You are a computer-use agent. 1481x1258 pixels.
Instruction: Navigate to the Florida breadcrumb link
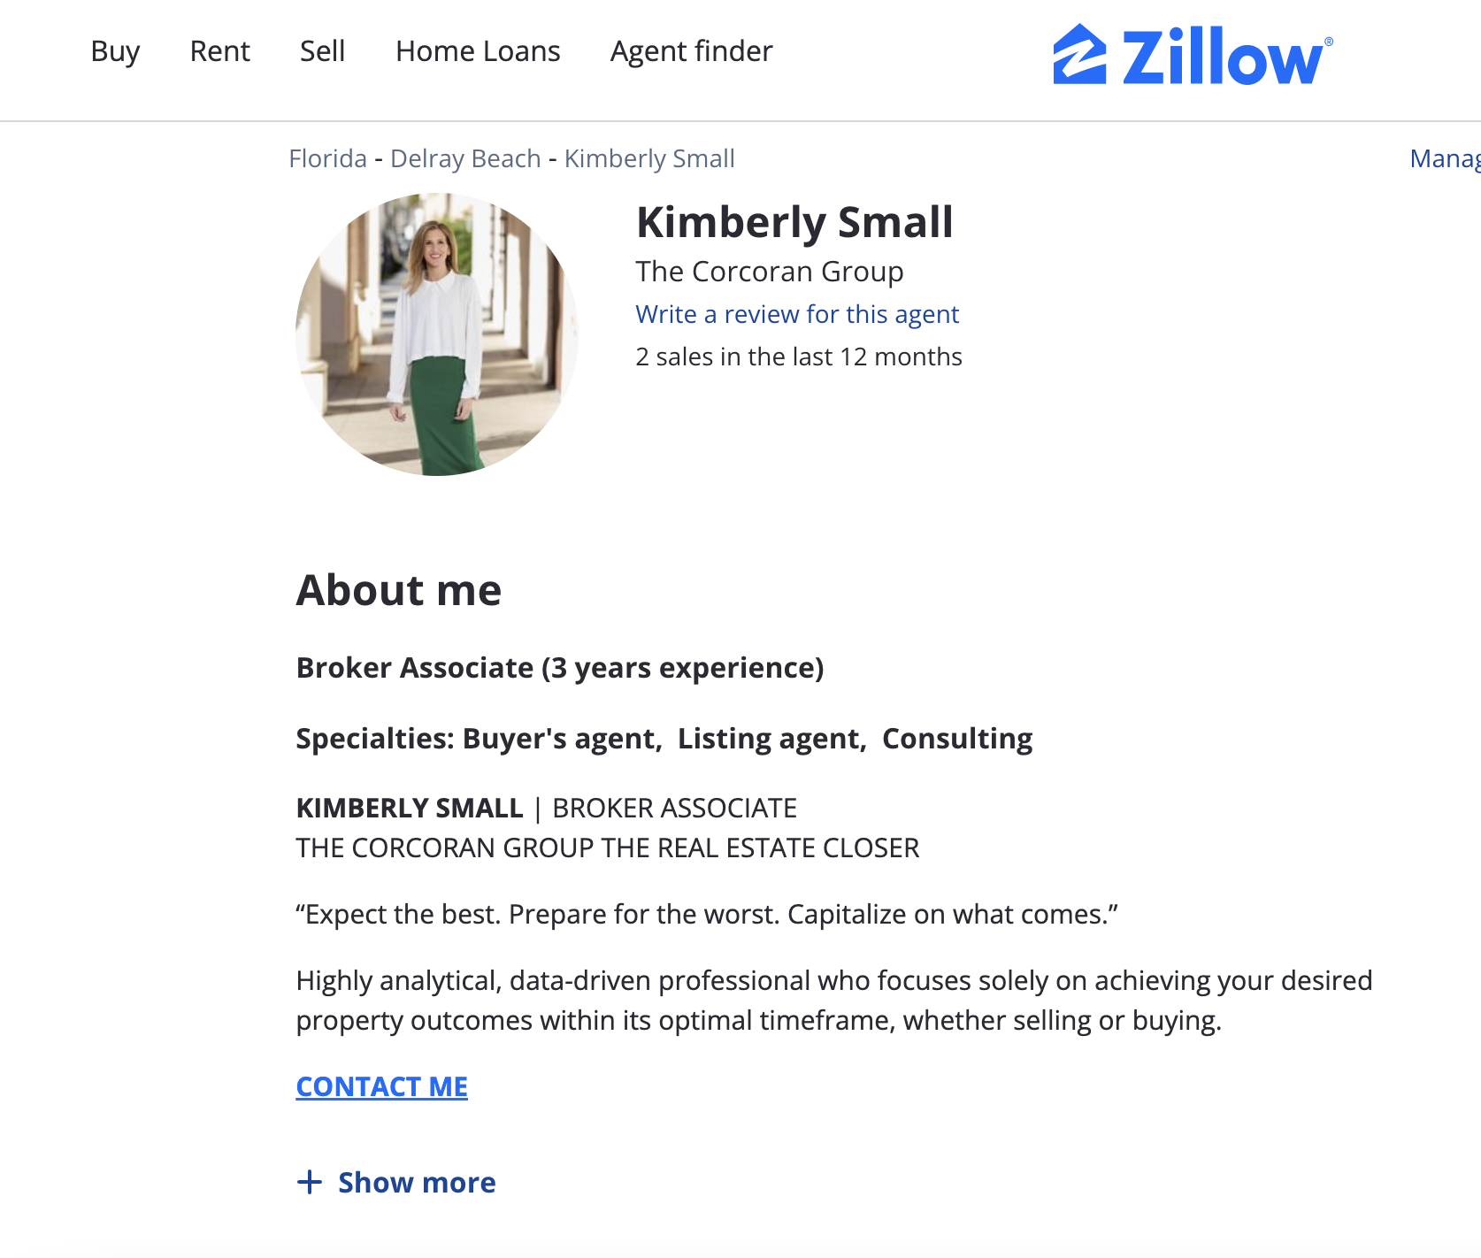[327, 158]
